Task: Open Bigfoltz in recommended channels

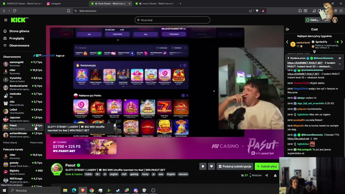Action: click(23, 172)
